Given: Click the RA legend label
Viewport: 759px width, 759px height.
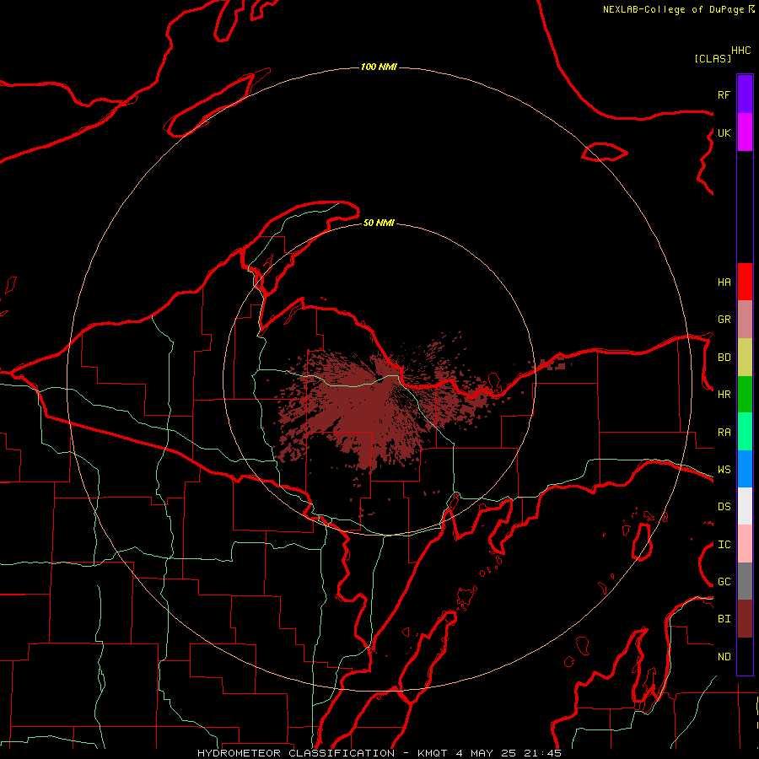Looking at the screenshot, I should tap(724, 433).
